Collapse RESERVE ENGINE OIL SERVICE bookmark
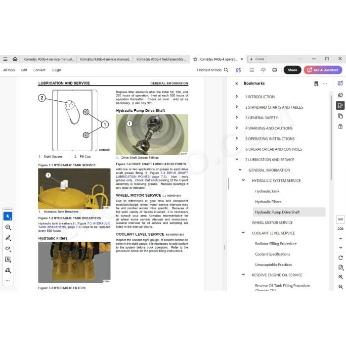Viewport: 346px width, 346px height. pos(243,275)
